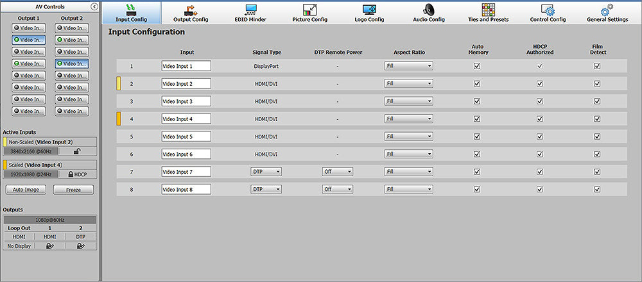The width and height of the screenshot is (642, 282).
Task: Collapse the AV Controls panel arrow
Action: click(94, 6)
